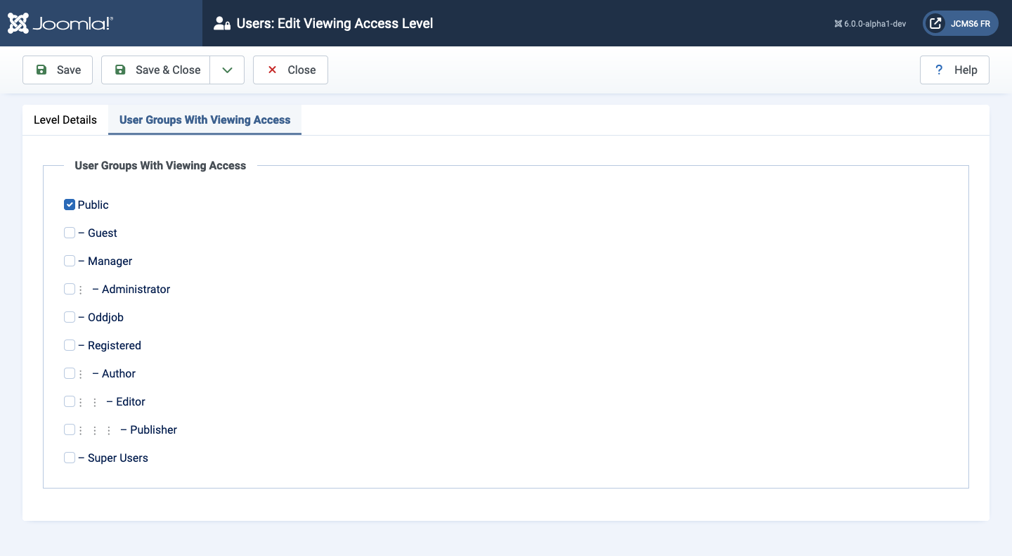Image resolution: width=1012 pixels, height=556 pixels.
Task: Select User Groups With Viewing Access tab
Action: (x=205, y=119)
